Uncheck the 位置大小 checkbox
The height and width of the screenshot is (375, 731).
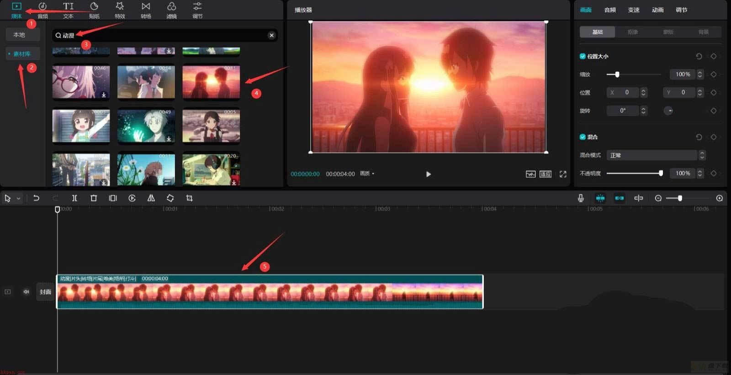point(583,56)
